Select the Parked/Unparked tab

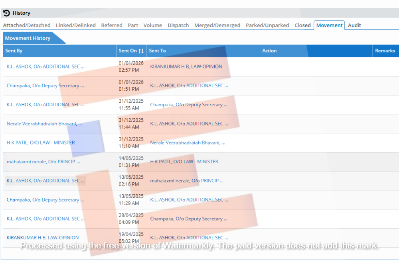click(267, 25)
